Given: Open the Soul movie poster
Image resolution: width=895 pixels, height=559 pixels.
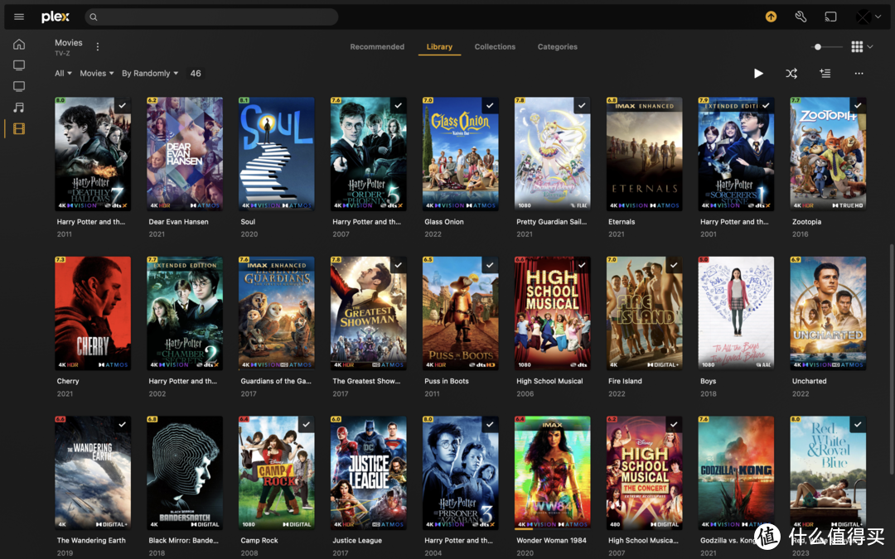Looking at the screenshot, I should [276, 153].
